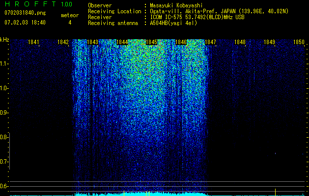Screen dimensions: 309x196
Task: Click the 1841 time marker
Action: [34, 42]
